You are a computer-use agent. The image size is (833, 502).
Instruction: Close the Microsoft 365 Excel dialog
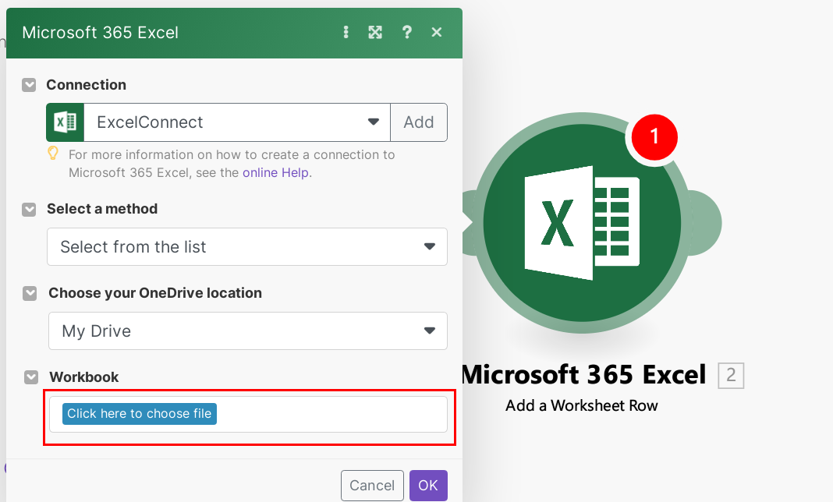click(x=437, y=33)
